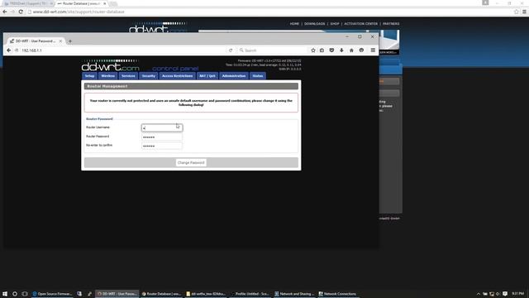Screen dimensions: 529x298
Task: Open the Profile Untitled taskbar item
Action: [x=250, y=294]
